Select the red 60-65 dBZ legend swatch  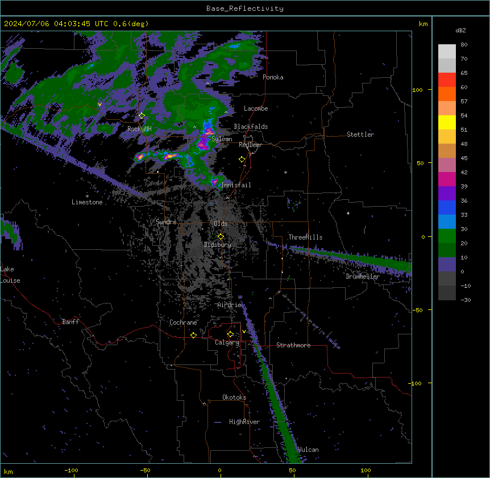click(x=447, y=80)
